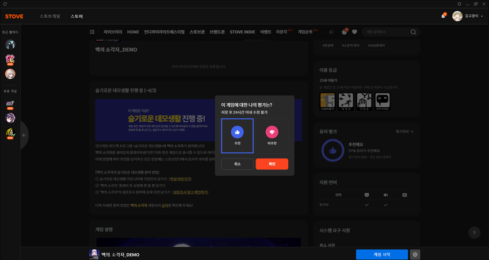Click the 15세 이용가 rating icon
Screen dimensions: 489x260
click(x=327, y=102)
